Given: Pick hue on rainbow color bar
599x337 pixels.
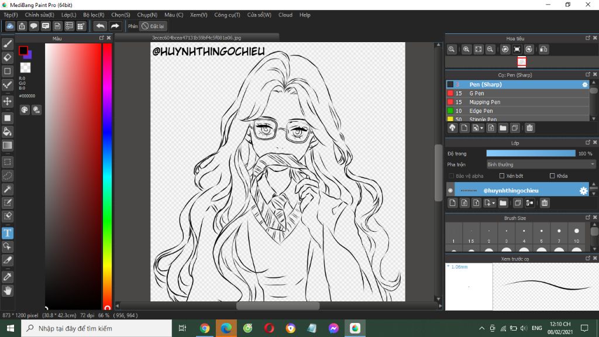Looking at the screenshot, I should click(x=108, y=176).
